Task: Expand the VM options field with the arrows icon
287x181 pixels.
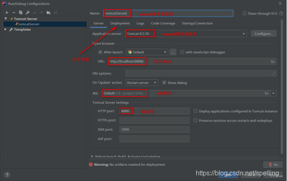Action: 273,73
